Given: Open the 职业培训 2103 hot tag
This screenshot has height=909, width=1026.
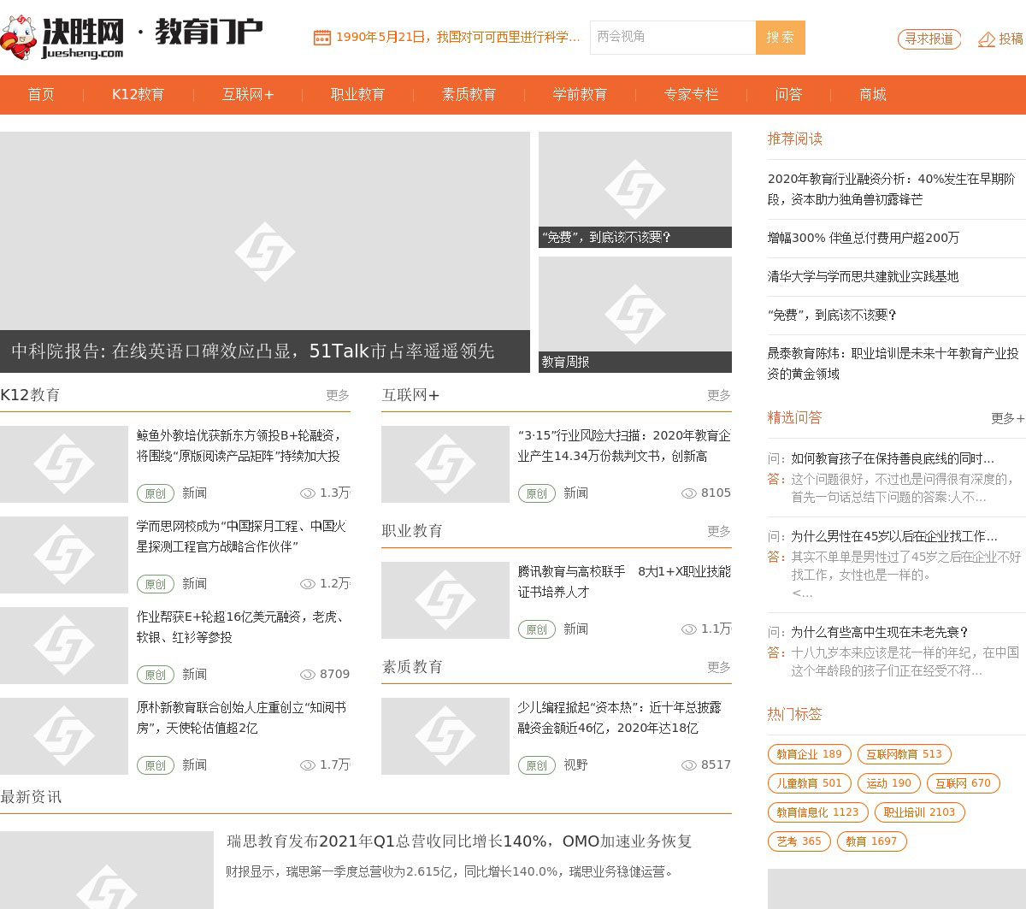Looking at the screenshot, I should coord(919,812).
